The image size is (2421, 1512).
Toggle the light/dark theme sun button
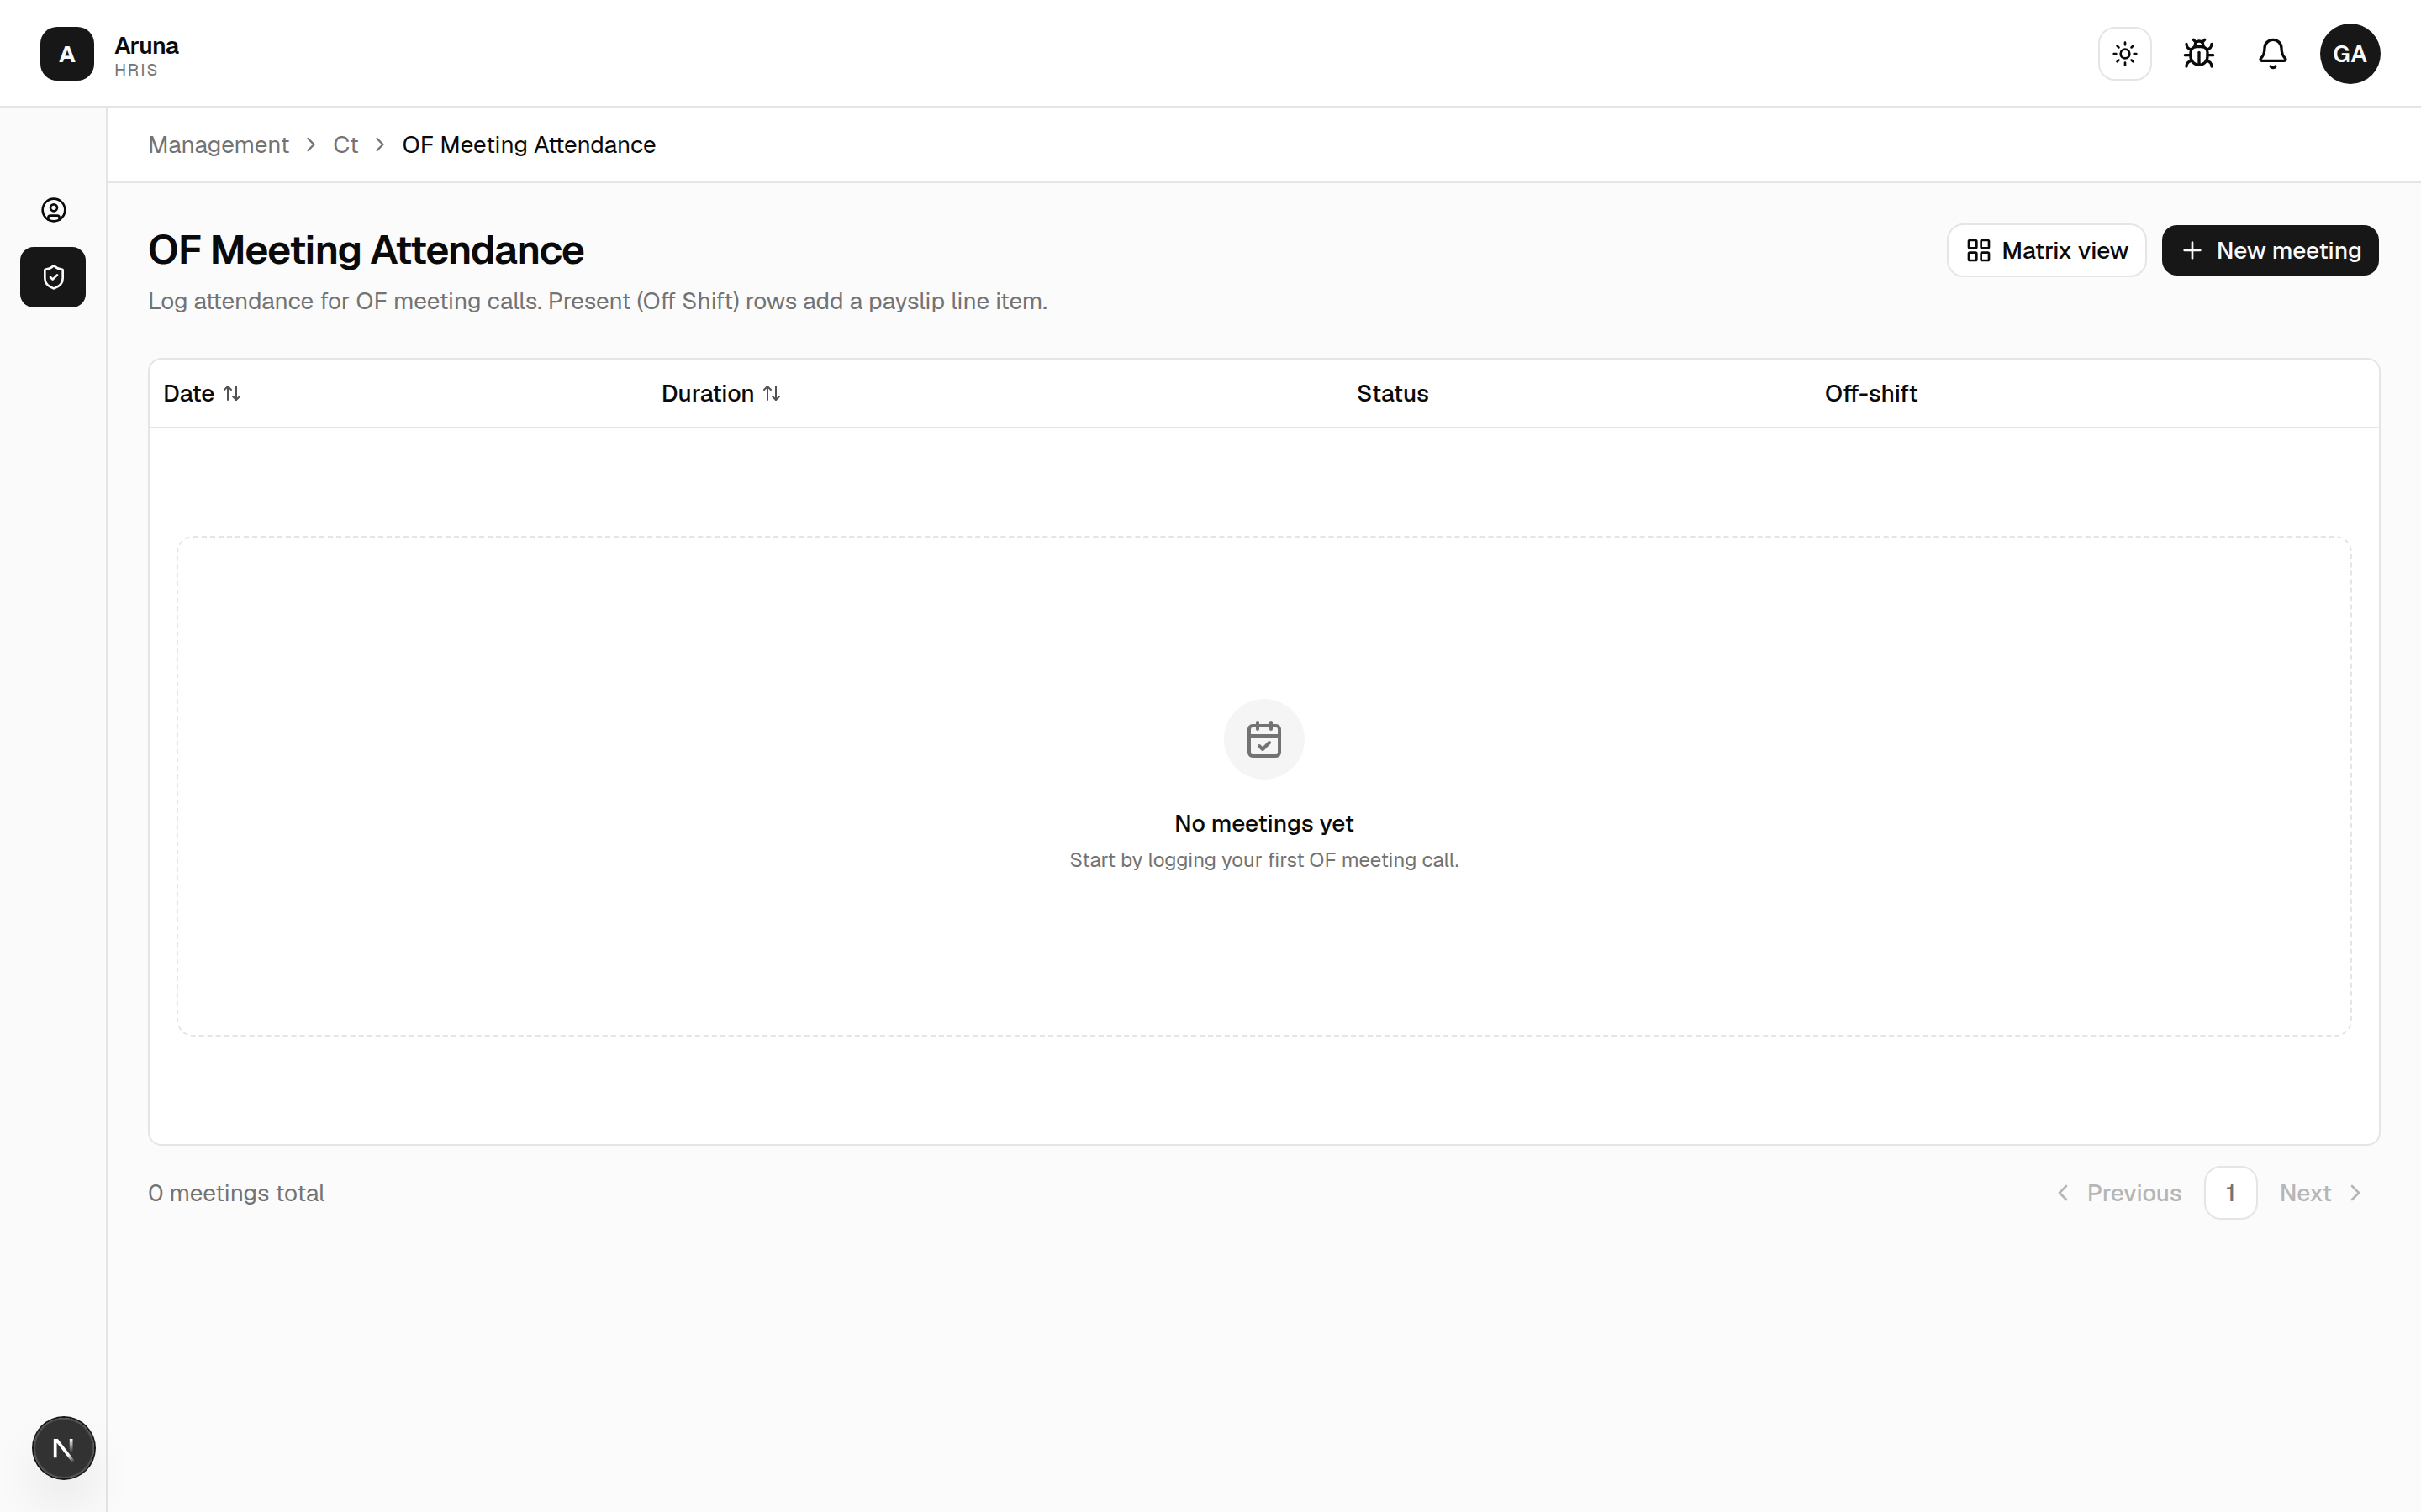point(2125,54)
